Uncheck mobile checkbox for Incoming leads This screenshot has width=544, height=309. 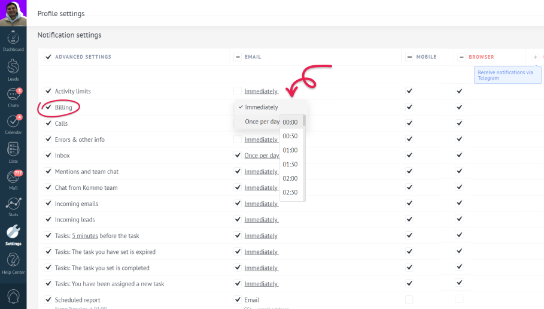click(x=409, y=219)
